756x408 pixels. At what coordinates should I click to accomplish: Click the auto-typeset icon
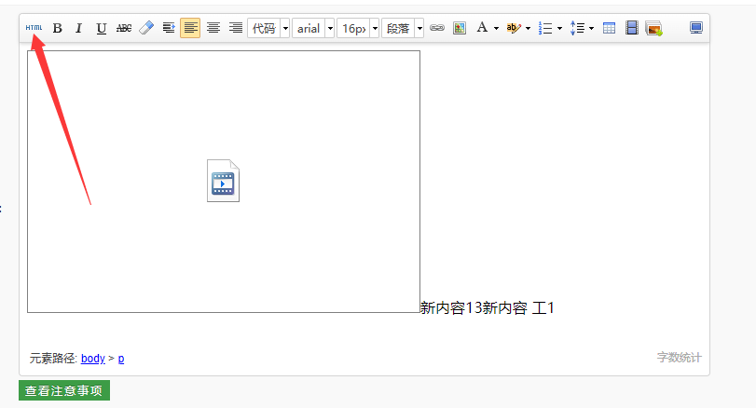coord(169,28)
